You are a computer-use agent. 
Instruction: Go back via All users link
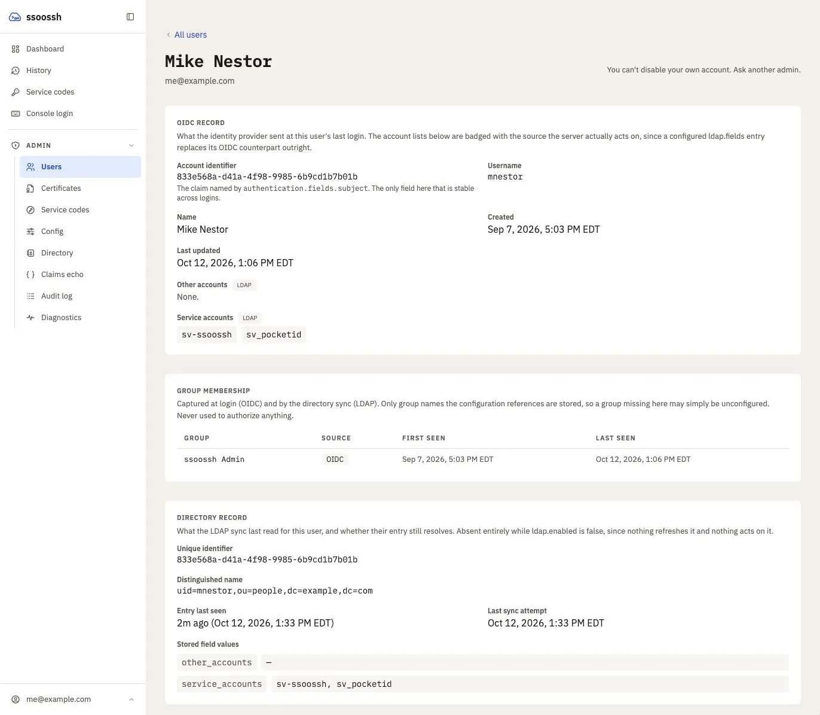tap(186, 35)
